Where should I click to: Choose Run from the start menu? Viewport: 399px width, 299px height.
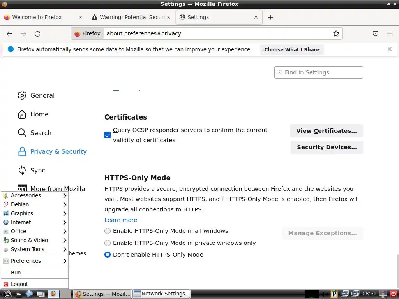pos(35,273)
